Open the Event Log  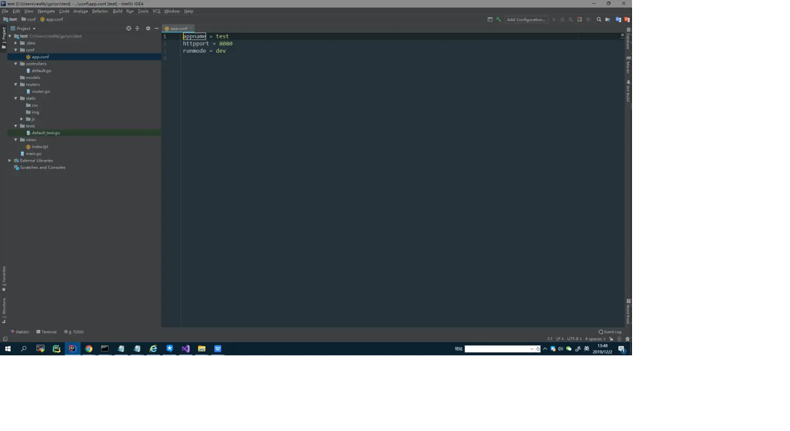pyautogui.click(x=610, y=332)
